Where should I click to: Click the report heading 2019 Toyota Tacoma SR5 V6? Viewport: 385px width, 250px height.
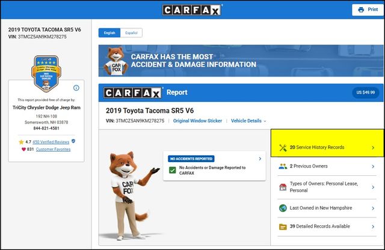tap(150, 111)
